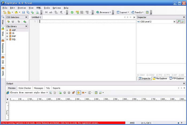Image resolution: width=187 pixels, height=125 pixels.
Task: Open the HTML menu
Action: point(39,8)
